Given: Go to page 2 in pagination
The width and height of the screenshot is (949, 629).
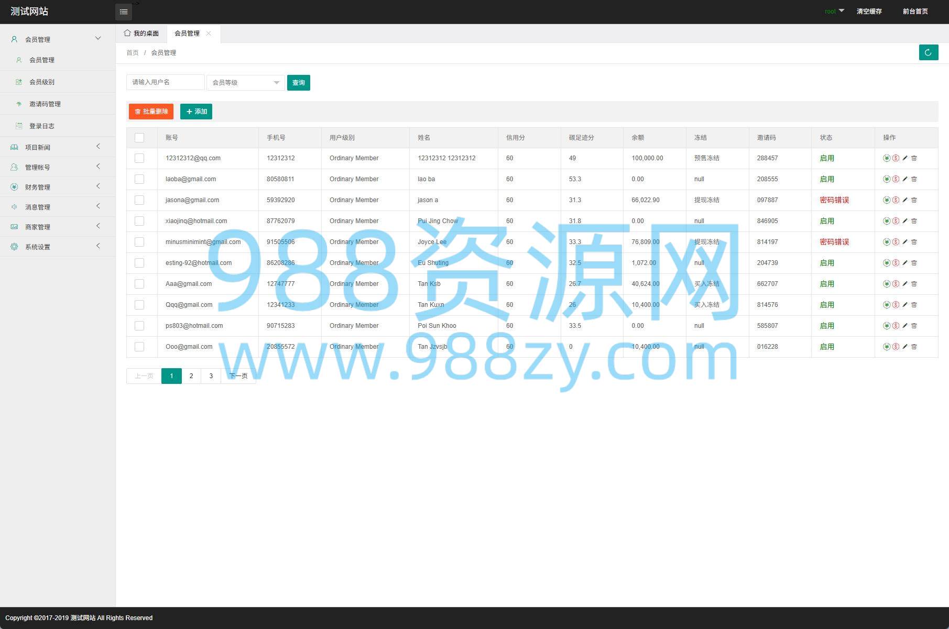Looking at the screenshot, I should click(x=191, y=376).
